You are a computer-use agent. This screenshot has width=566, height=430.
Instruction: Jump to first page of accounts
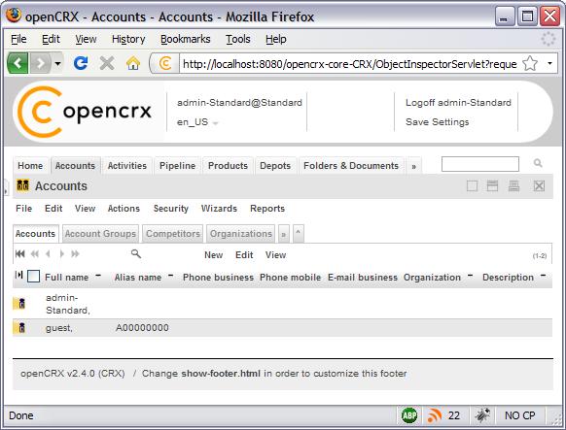click(x=20, y=254)
